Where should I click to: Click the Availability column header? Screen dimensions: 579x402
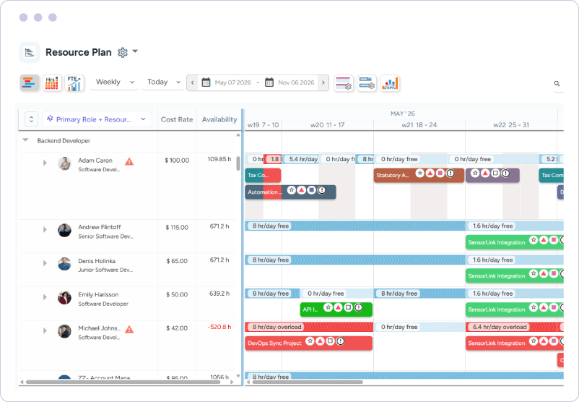(x=219, y=119)
